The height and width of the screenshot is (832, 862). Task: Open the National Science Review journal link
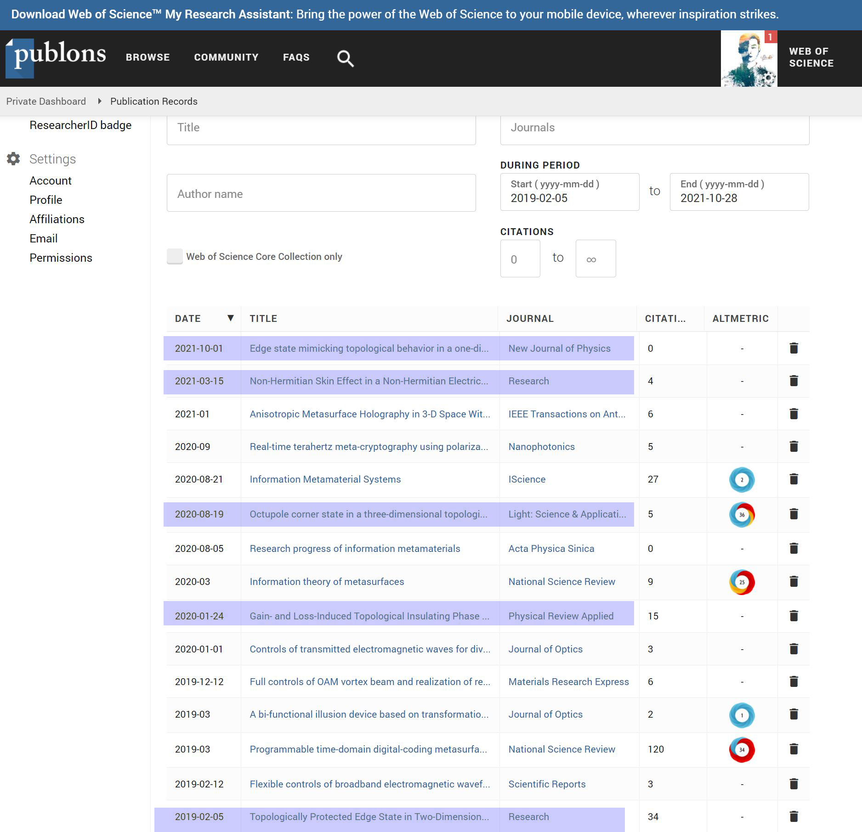[x=561, y=582]
